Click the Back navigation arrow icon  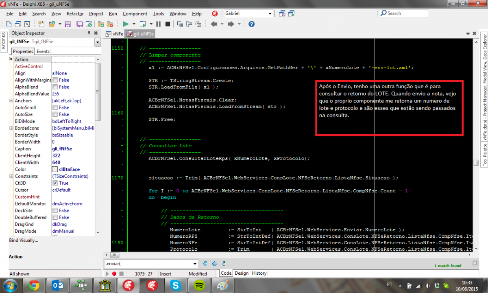point(214,24)
